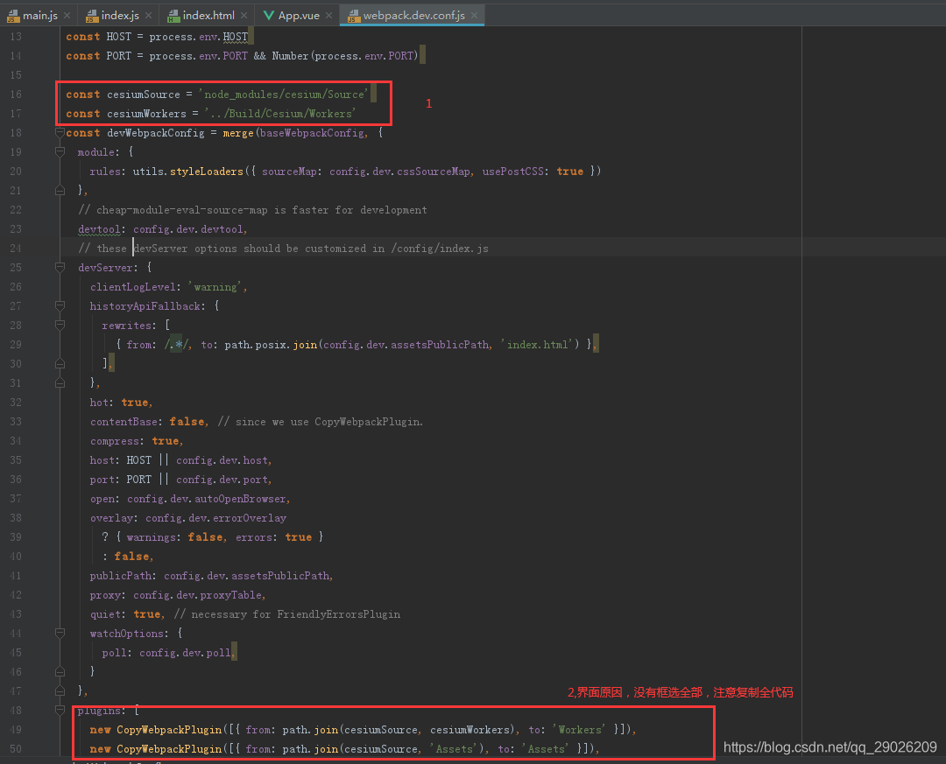Viewport: 946px width, 764px height.
Task: Collapse the historyApiFallback block
Action: point(60,305)
